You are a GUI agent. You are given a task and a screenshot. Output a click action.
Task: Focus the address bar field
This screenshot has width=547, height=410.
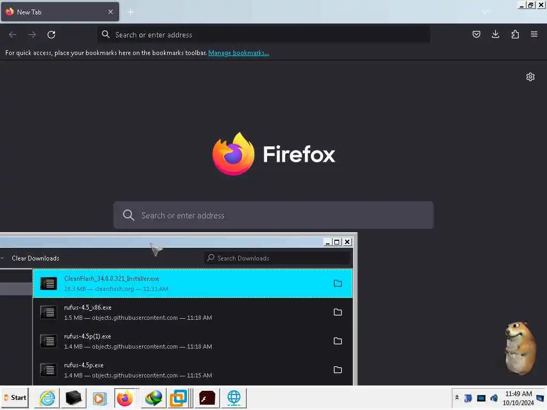click(264, 35)
